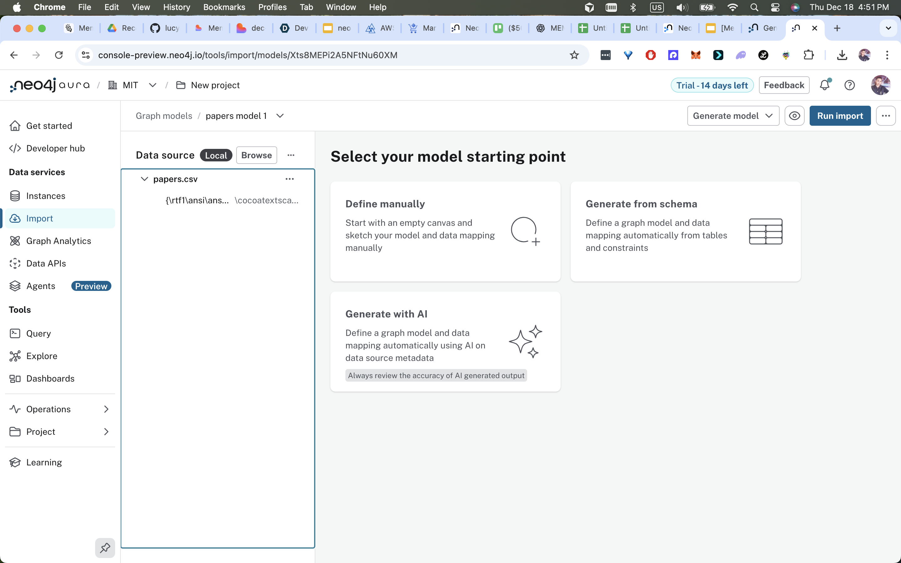The height and width of the screenshot is (563, 901).
Task: Click the help question mark icon
Action: tap(849, 85)
